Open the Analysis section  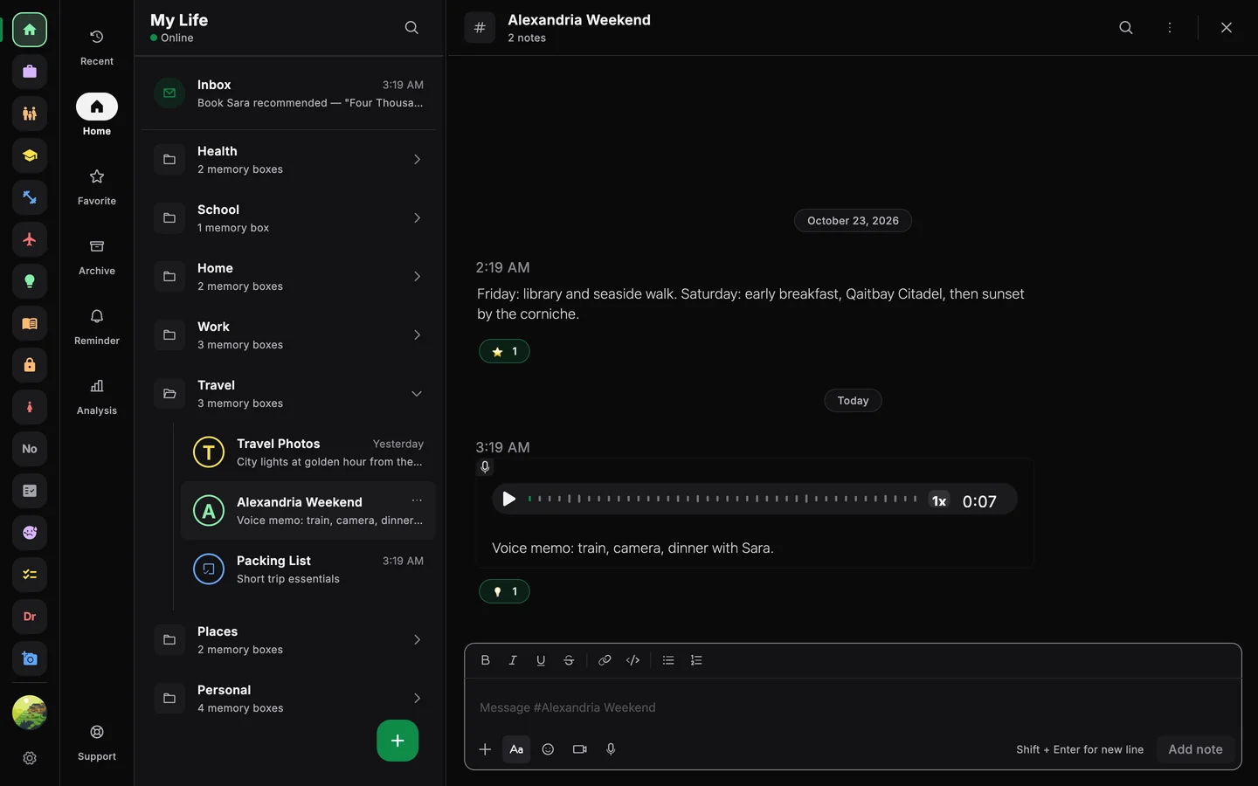click(97, 396)
